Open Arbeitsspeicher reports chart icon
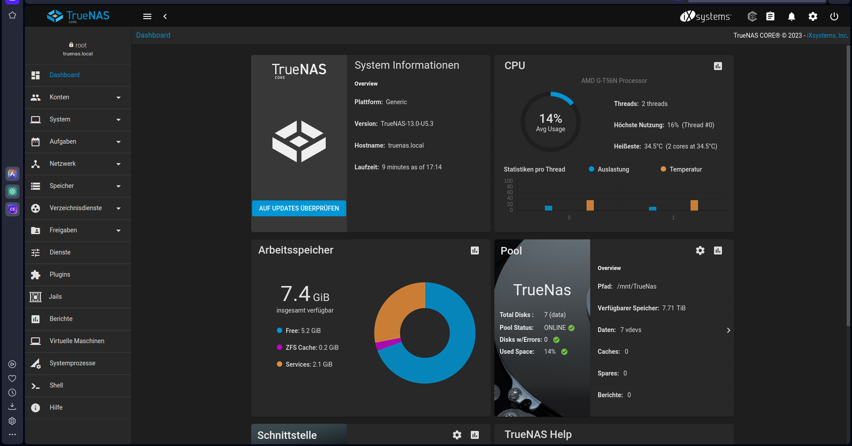 tap(475, 250)
